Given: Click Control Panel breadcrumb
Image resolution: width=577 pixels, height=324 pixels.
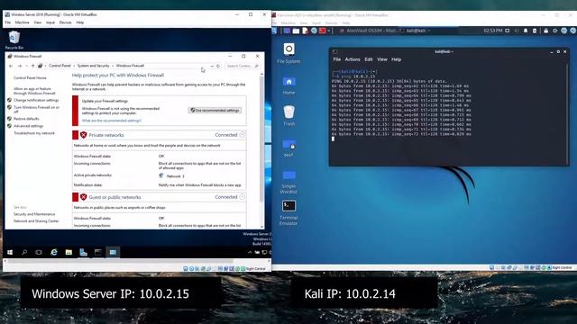Looking at the screenshot, I should pyautogui.click(x=60, y=66).
